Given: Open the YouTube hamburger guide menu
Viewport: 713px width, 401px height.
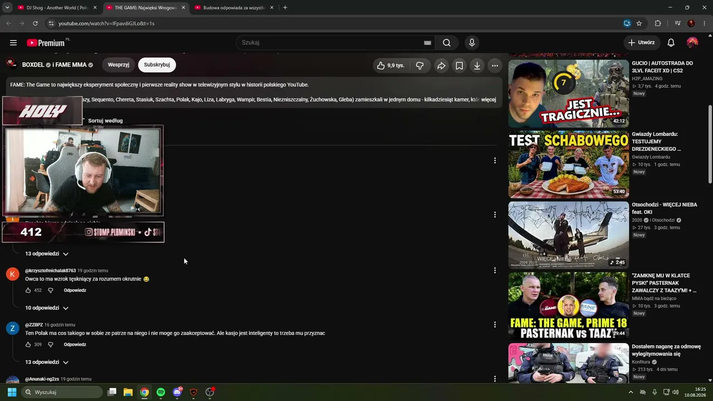Looking at the screenshot, I should (x=13, y=43).
